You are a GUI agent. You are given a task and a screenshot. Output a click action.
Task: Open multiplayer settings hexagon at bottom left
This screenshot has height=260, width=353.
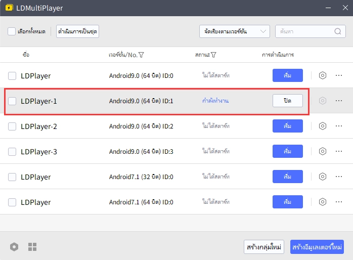[x=14, y=247]
